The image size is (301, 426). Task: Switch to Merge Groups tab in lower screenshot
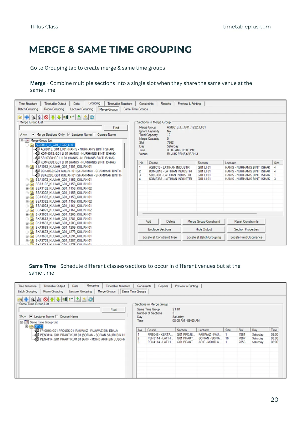coord(107,291)
